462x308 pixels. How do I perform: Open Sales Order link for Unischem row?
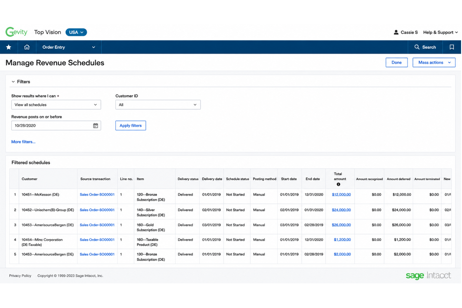(97, 210)
